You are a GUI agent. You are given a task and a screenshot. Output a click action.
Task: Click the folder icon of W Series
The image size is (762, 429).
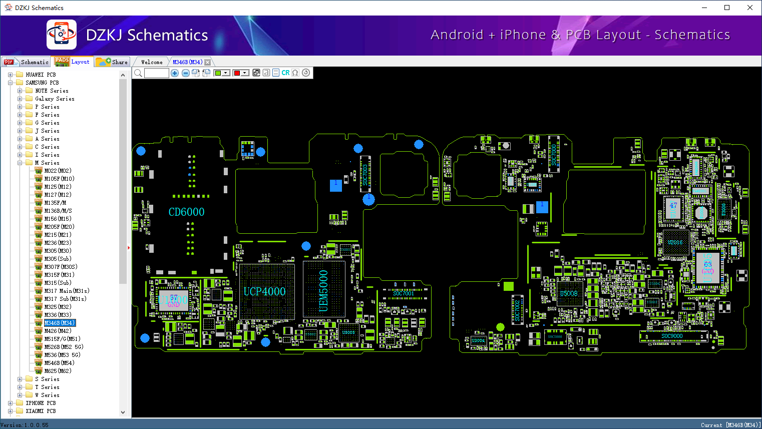[x=29, y=395]
